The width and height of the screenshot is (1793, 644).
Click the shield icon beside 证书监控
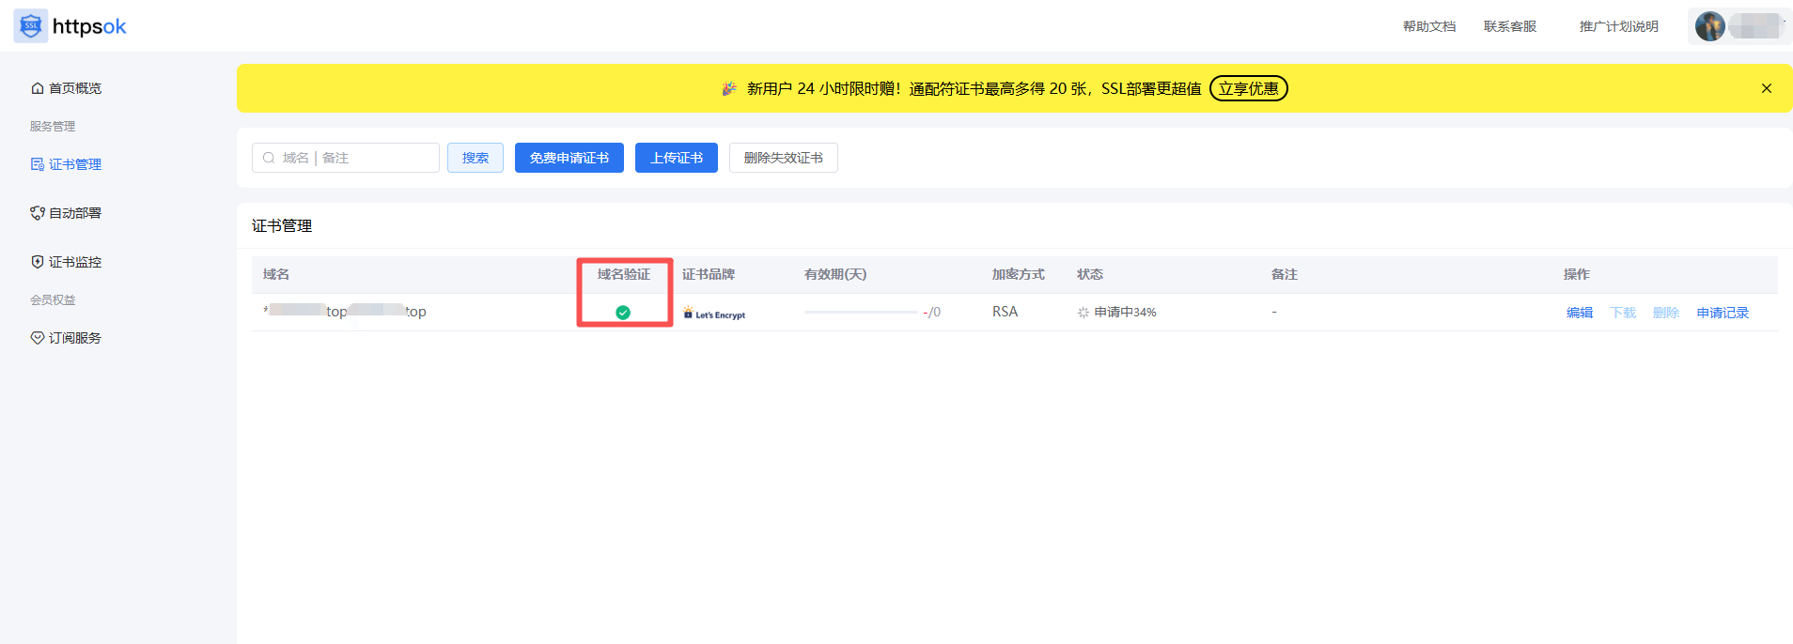click(x=38, y=262)
